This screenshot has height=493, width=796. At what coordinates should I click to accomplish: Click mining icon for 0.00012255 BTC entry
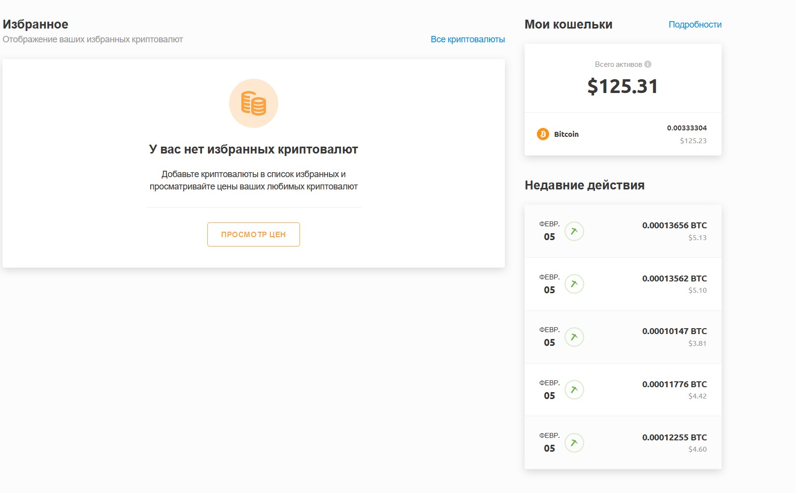tap(574, 443)
